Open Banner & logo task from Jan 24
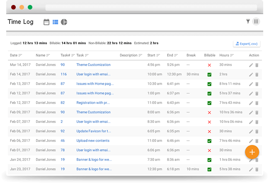269x184 pixels. [x=94, y=160]
